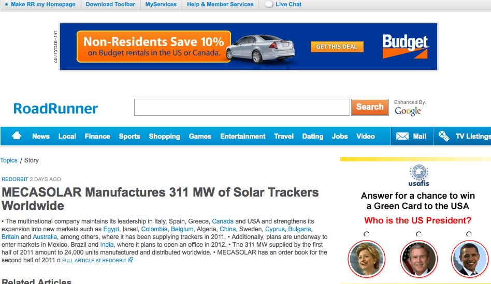The height and width of the screenshot is (284, 491).
Task: Click the Egypt link in article
Action: click(x=111, y=229)
